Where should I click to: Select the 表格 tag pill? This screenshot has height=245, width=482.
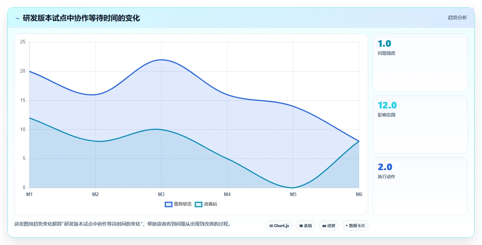306,226
